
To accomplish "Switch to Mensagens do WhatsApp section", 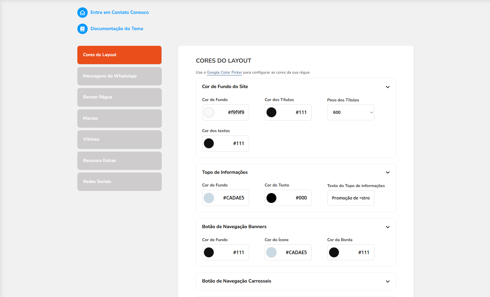I will pyautogui.click(x=119, y=76).
